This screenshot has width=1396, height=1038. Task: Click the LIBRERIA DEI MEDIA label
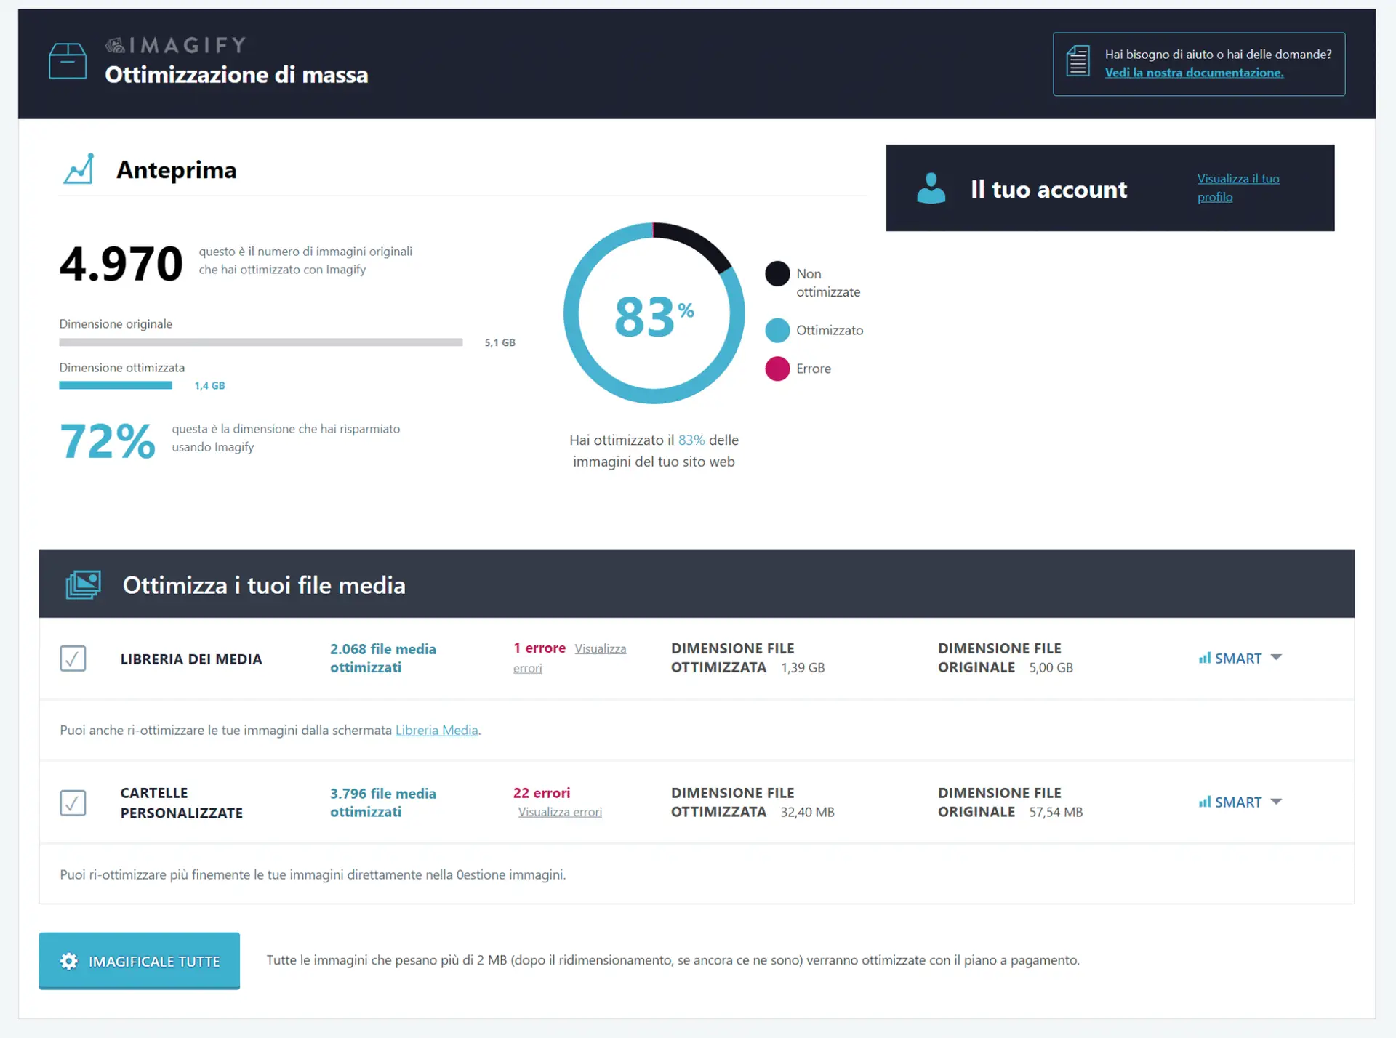(x=191, y=659)
